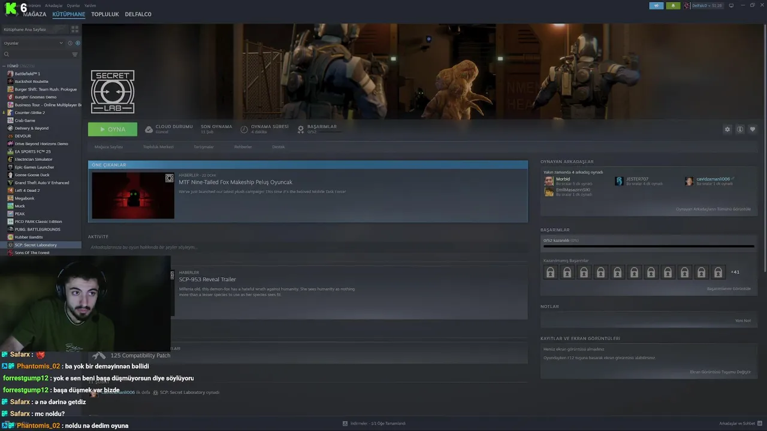This screenshot has height=431, width=767.
Task: Open the Mağaza Sayfası link
Action: tap(108, 147)
